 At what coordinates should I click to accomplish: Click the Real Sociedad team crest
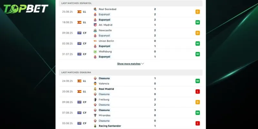(x=95, y=9)
